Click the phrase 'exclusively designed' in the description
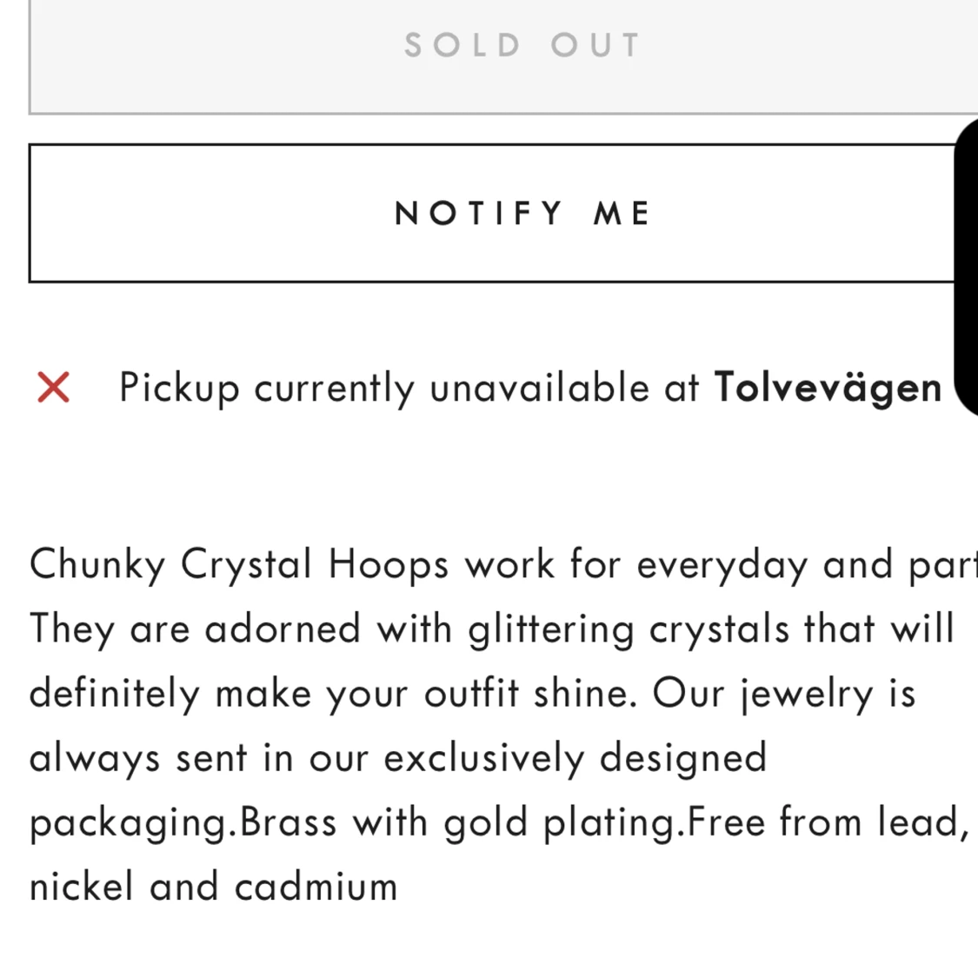The width and height of the screenshot is (978, 978). coord(575,758)
